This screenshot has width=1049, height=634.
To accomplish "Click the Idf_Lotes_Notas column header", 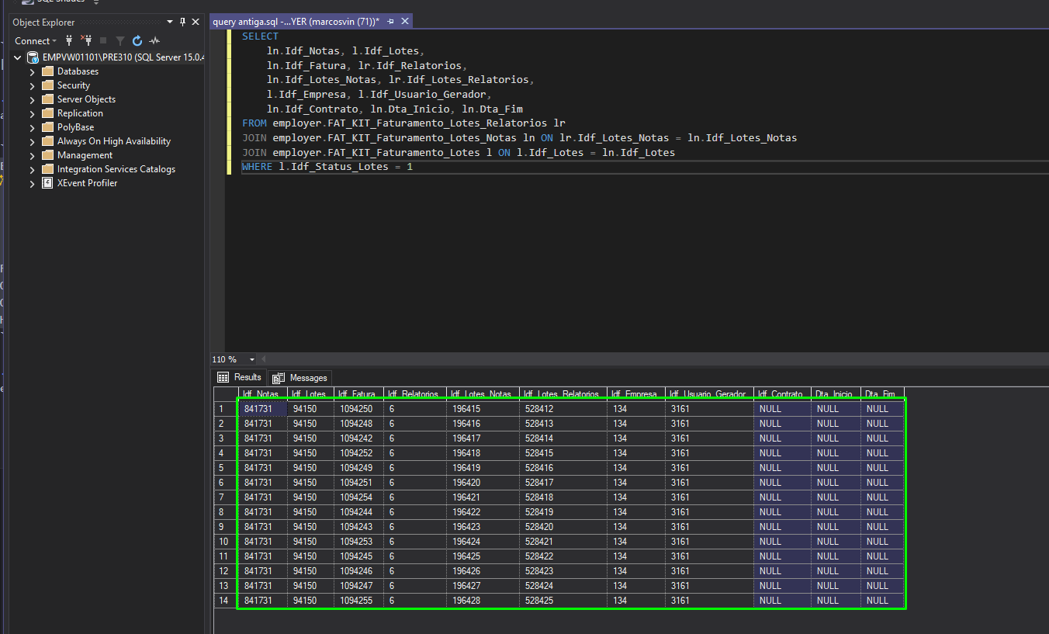I will click(x=483, y=394).
